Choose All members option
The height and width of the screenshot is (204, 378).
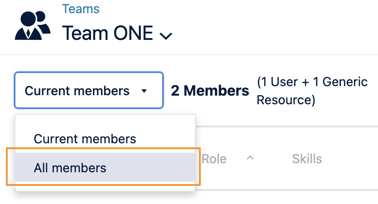(x=70, y=168)
